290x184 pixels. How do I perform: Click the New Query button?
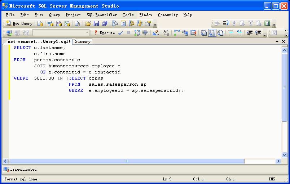click(19, 23)
